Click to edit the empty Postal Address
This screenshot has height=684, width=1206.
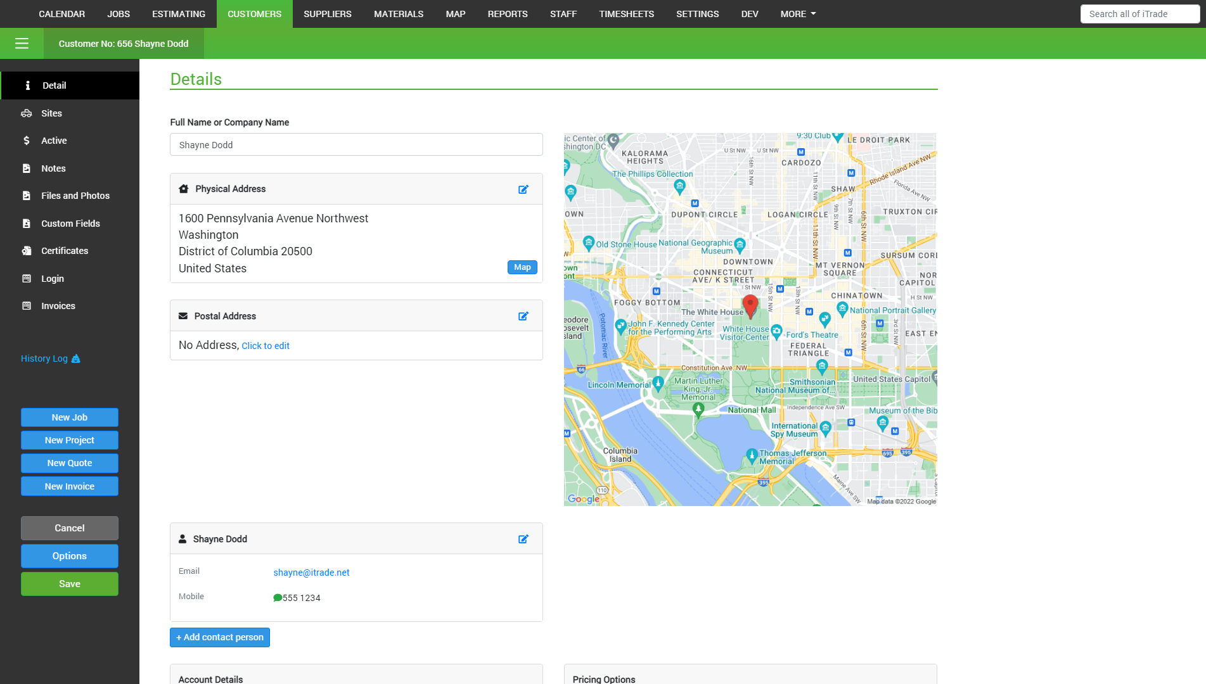(x=266, y=345)
